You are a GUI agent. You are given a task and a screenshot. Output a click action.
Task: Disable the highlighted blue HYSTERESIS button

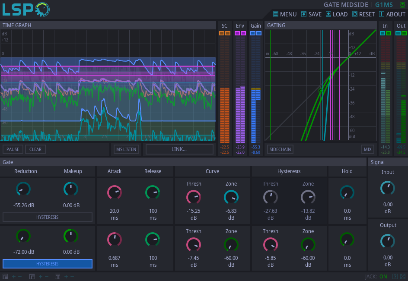pyautogui.click(x=48, y=264)
